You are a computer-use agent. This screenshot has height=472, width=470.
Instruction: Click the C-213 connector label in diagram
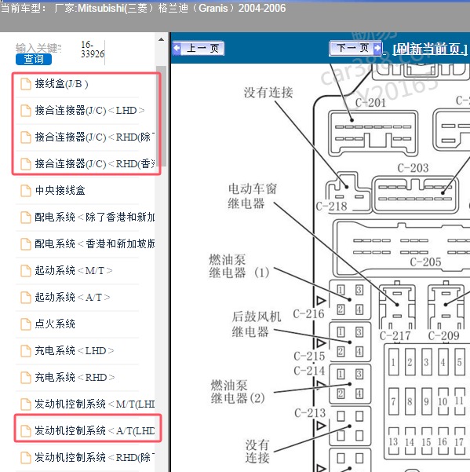(x=310, y=412)
